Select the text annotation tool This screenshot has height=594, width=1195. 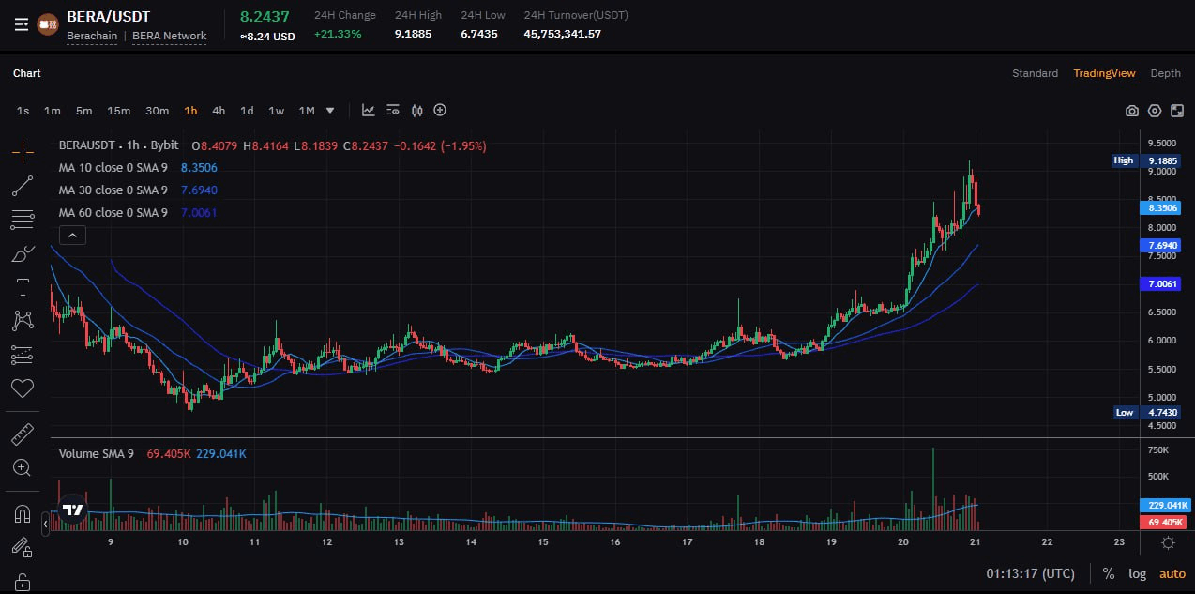point(23,286)
